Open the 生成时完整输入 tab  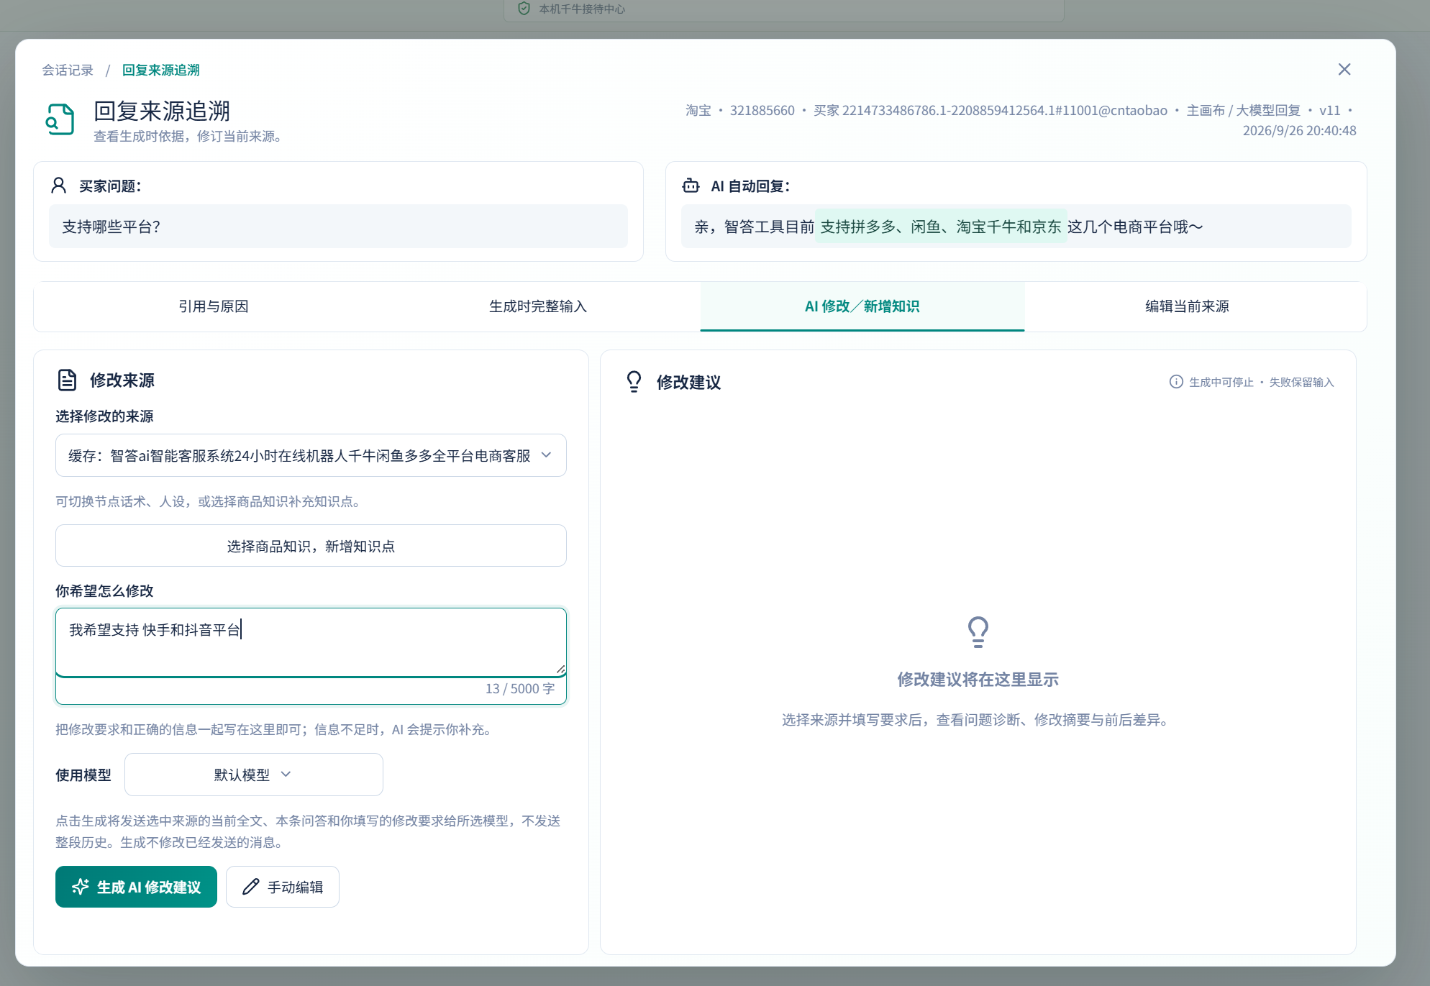[538, 306]
